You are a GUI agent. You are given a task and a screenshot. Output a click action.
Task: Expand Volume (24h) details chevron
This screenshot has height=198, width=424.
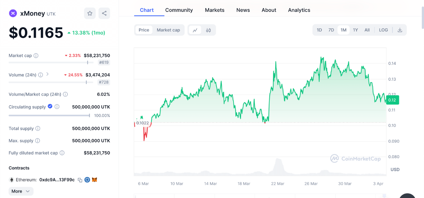click(x=47, y=74)
